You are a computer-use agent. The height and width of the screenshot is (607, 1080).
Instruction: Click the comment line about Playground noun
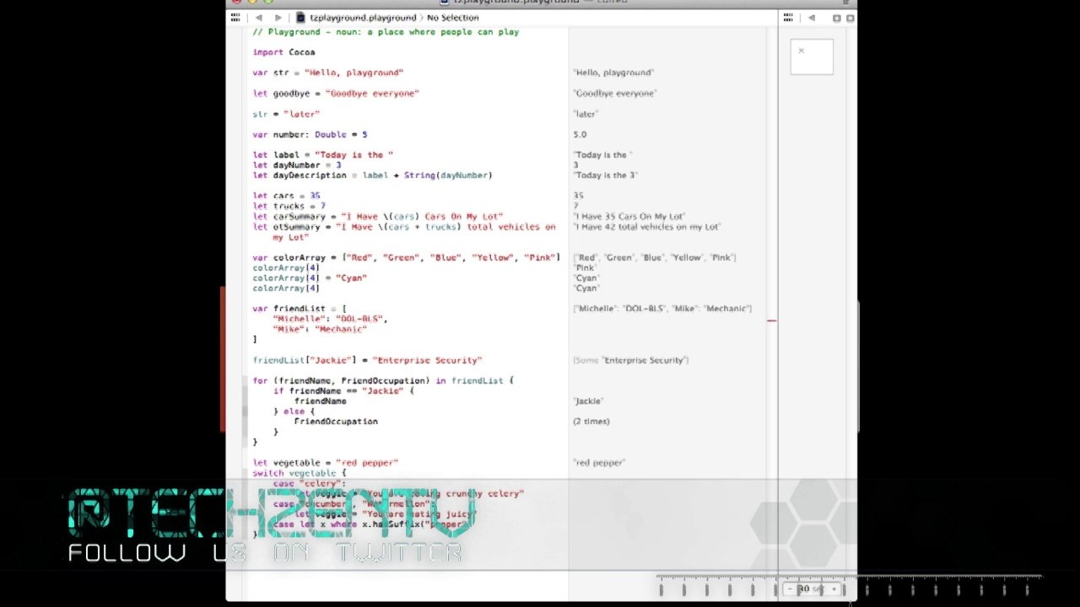[x=386, y=32]
